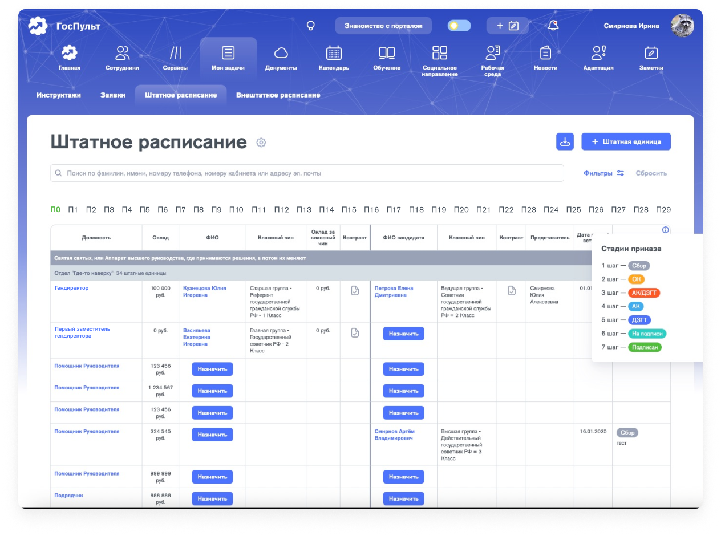
Task: Open contract document icon in Кузнецова row
Action: 355,291
